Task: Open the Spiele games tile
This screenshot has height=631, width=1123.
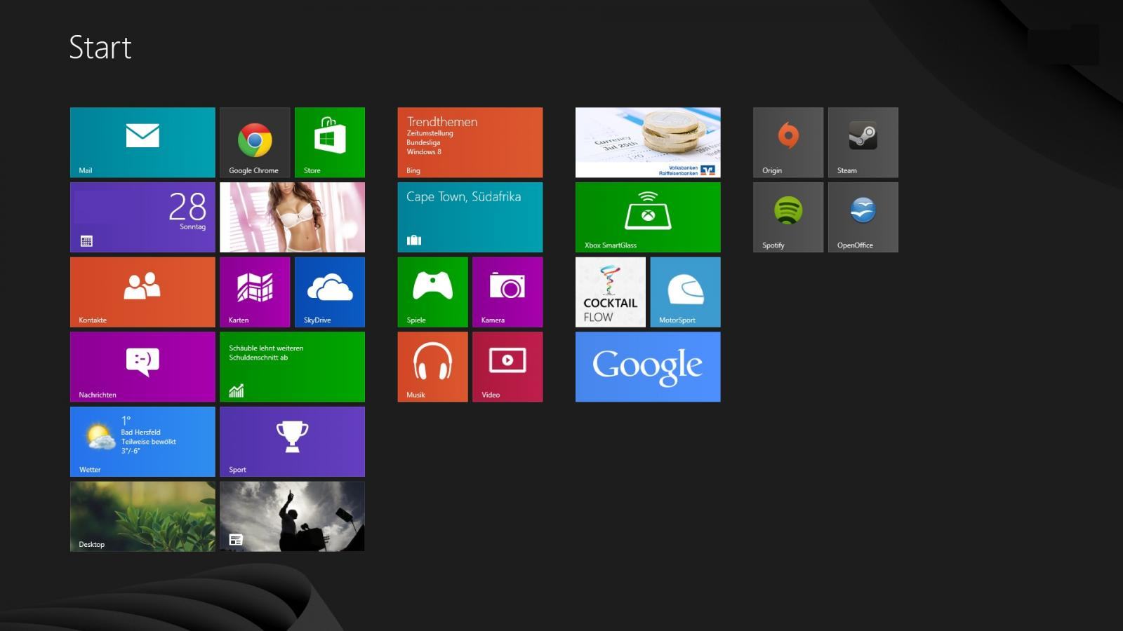Action: pos(432,292)
